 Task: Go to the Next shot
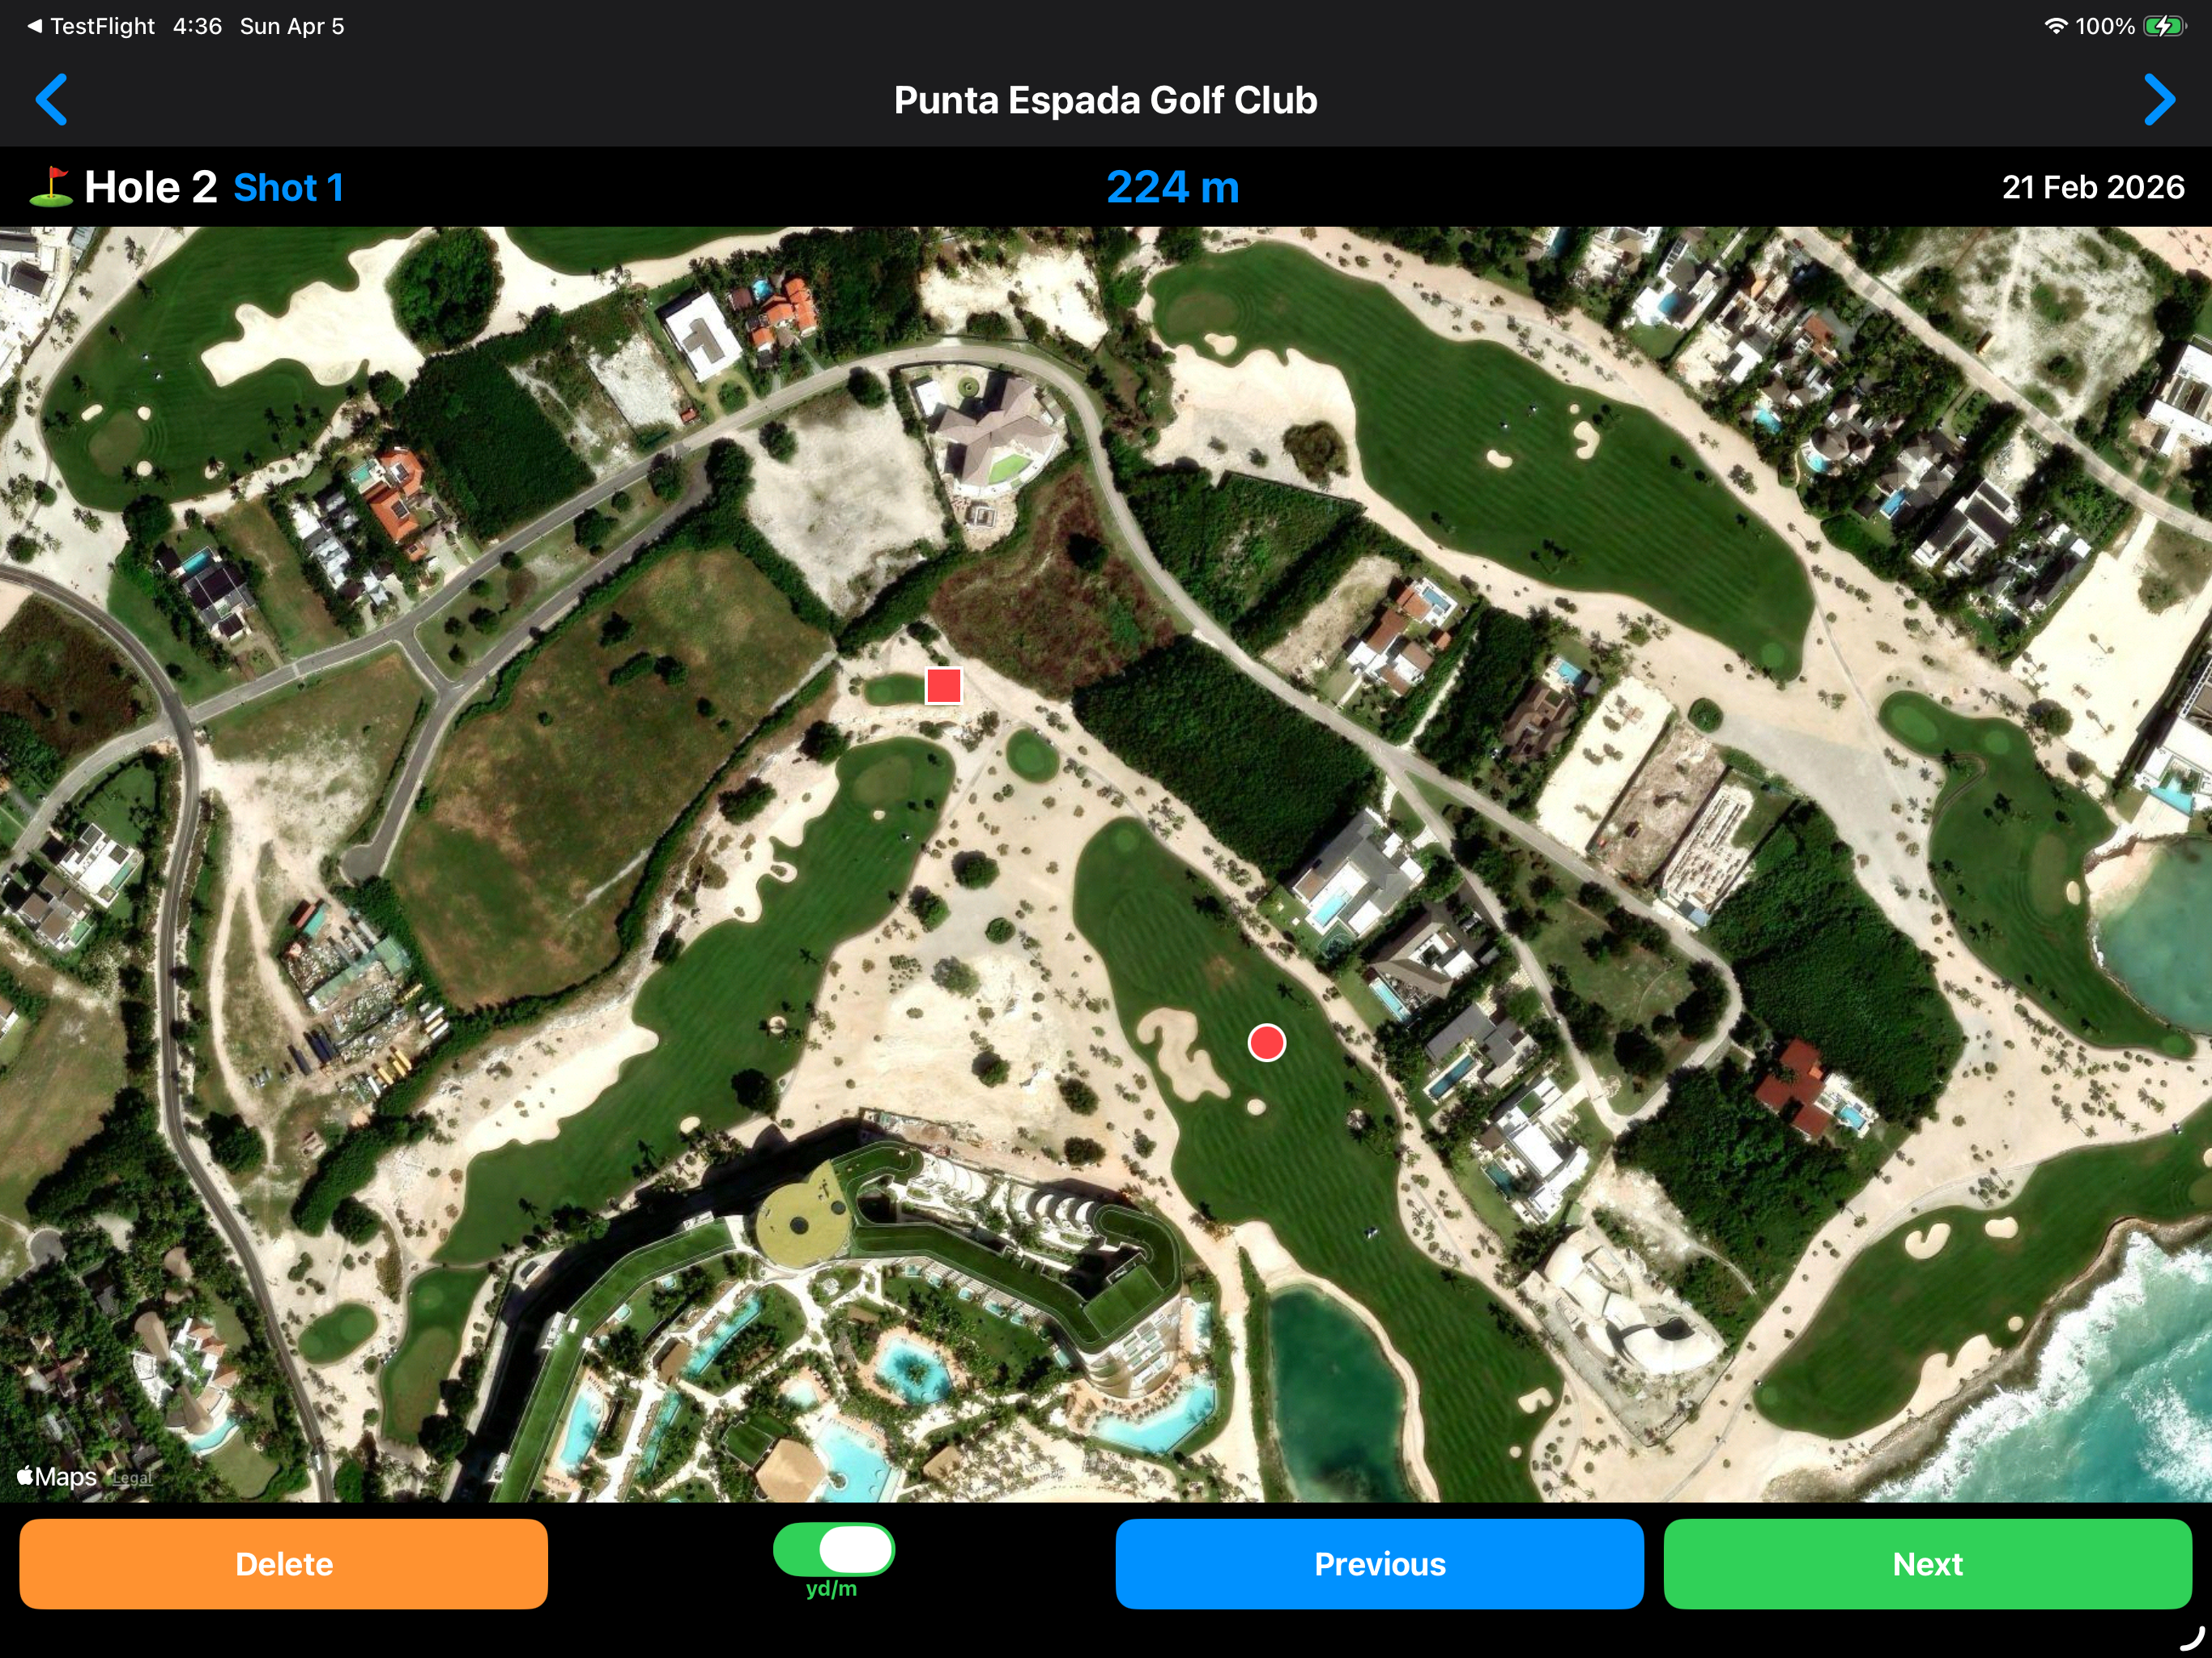tap(1927, 1564)
